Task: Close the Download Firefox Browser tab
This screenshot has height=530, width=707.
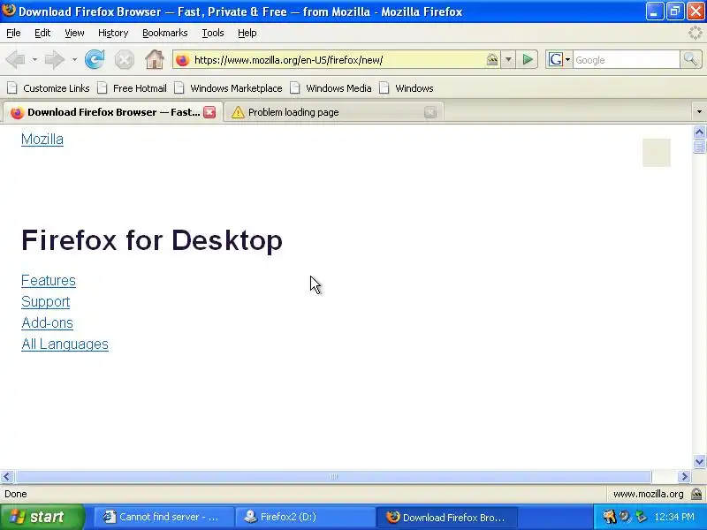Action: tap(209, 112)
